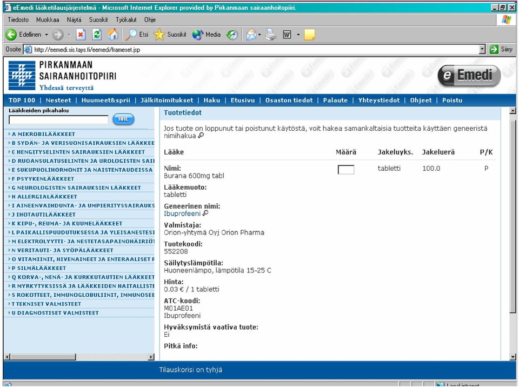519x387 pixels.
Task: Click the Haku navigation link
Action: tap(212, 101)
